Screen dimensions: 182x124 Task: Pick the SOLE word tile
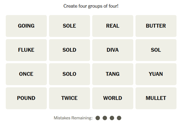pyautogui.click(x=70, y=26)
